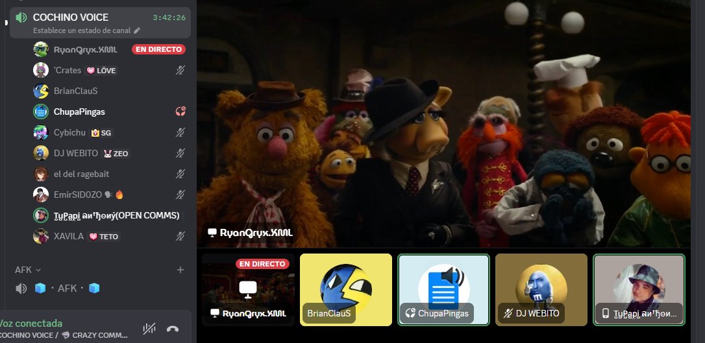Click 'Crates user avatar
The width and height of the screenshot is (705, 343).
41,70
